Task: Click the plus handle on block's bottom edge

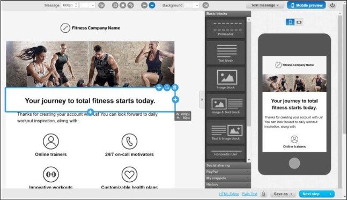Action: 90,112
